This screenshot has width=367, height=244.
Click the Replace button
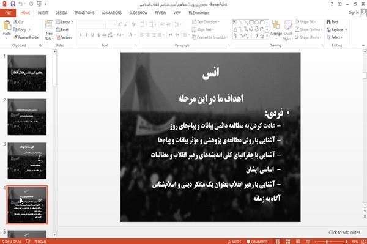click(336, 30)
